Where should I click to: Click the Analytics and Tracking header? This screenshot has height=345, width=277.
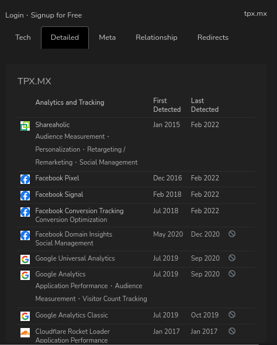(x=70, y=103)
